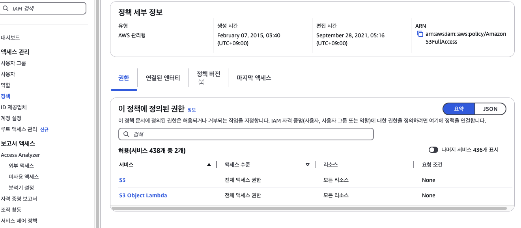Switch permissions view to JSON
The image size is (521, 228).
click(x=490, y=109)
